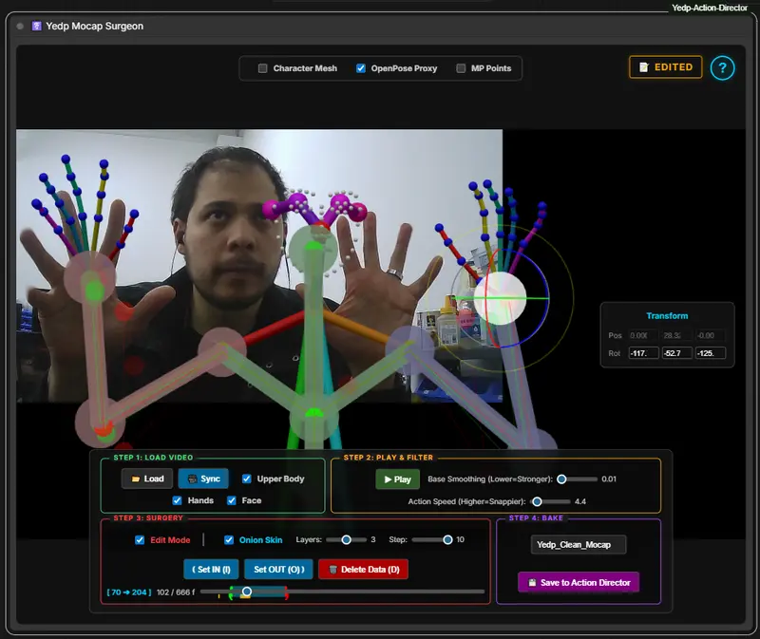Toggle the Face checkbox
This screenshot has height=639, width=760.
pos(232,500)
